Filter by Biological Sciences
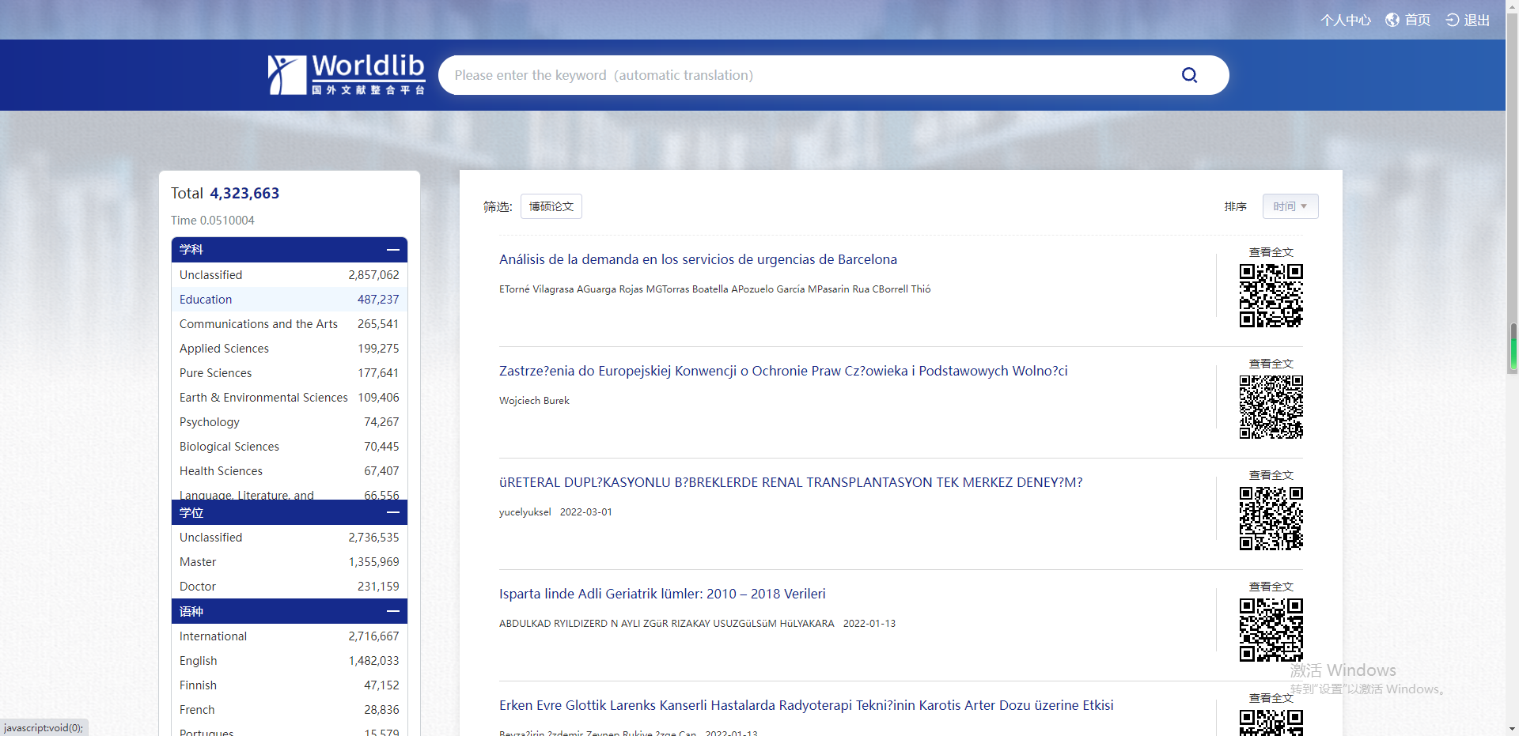This screenshot has height=736, width=1519. 290,446
